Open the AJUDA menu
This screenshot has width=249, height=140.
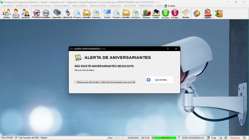[159, 6]
